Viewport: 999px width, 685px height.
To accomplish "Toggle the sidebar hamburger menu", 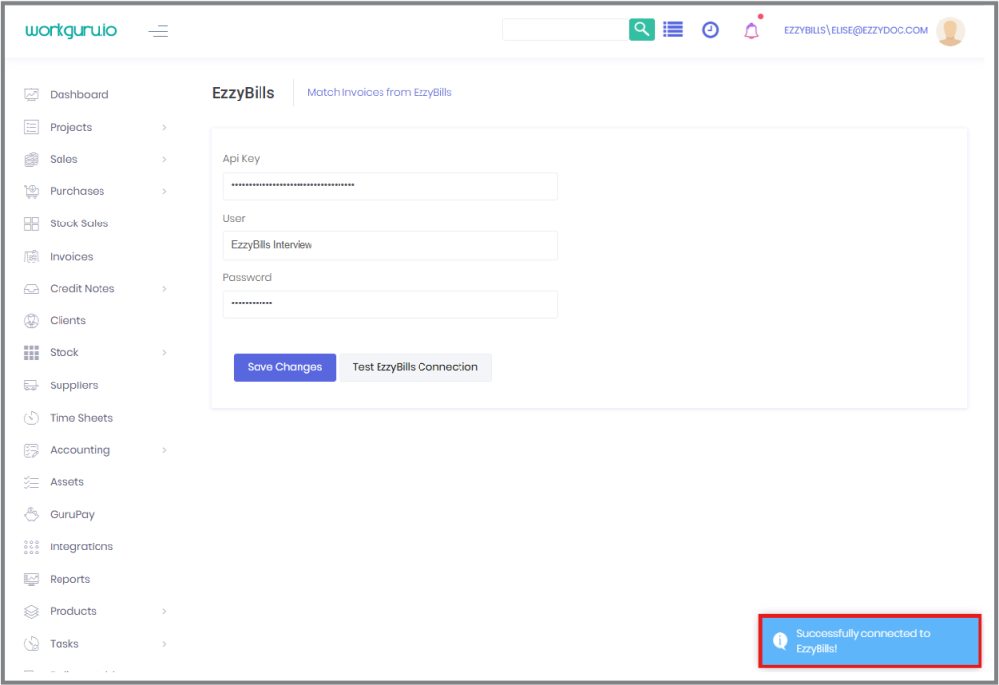I will [158, 30].
